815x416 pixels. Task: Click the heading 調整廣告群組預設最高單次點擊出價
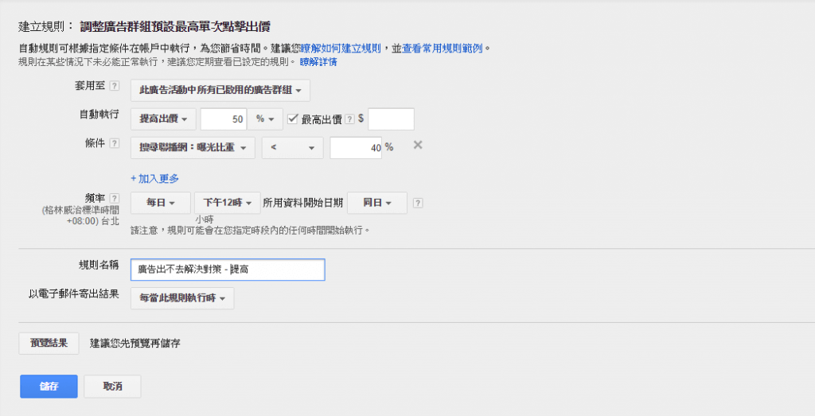click(x=175, y=26)
